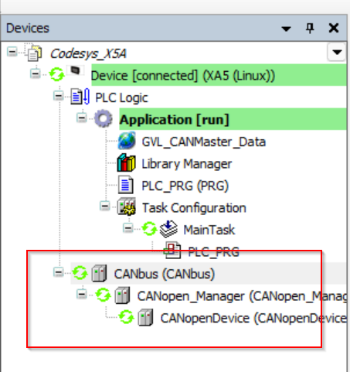The image size is (350, 372).
Task: Click the PLC_PRG (PRG) document icon
Action: tap(126, 185)
